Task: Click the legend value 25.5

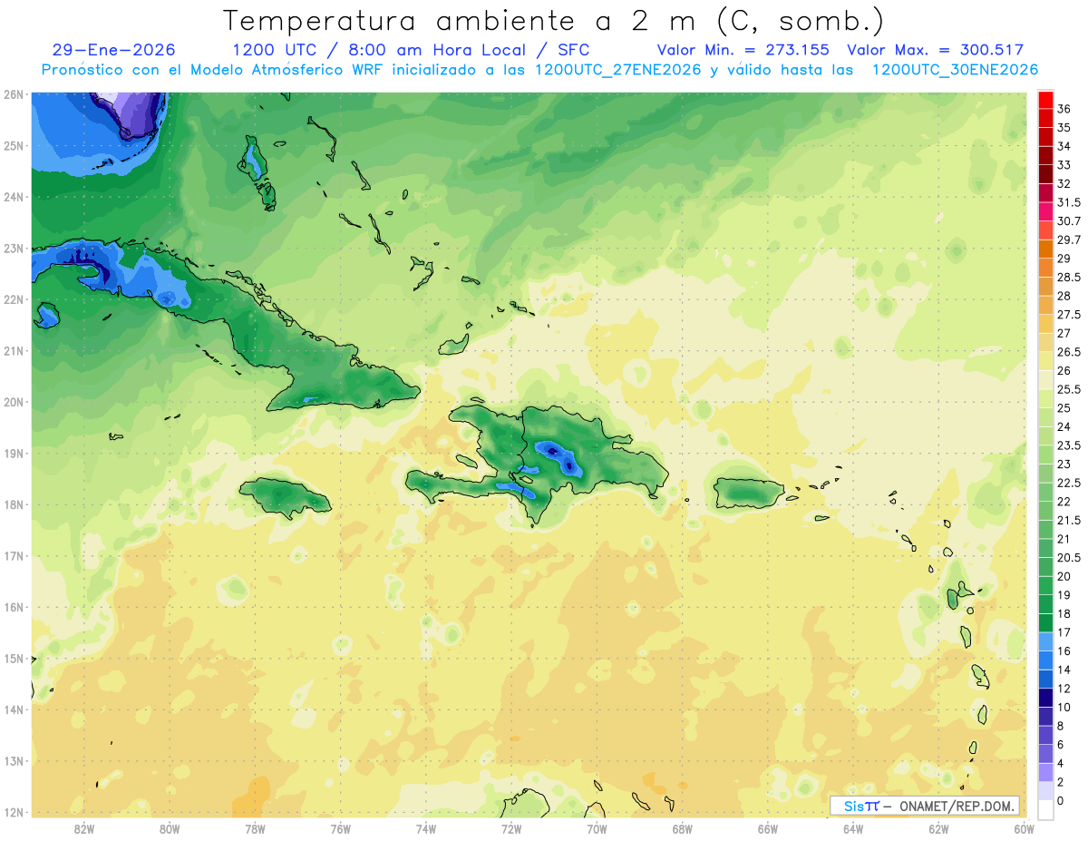Action: [1069, 389]
